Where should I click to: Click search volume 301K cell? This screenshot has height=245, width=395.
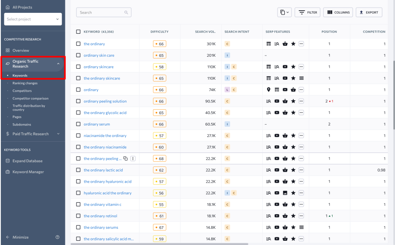coord(211,44)
